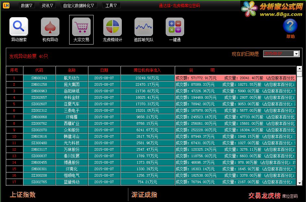The width and height of the screenshot is (306, 202).
Task: Select the 庞大集团 name cell
Action: click(71, 84)
